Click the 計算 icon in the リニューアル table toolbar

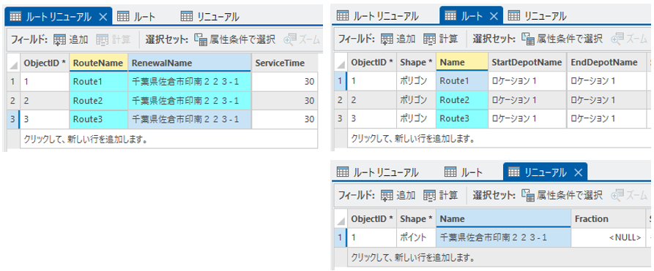coord(429,195)
